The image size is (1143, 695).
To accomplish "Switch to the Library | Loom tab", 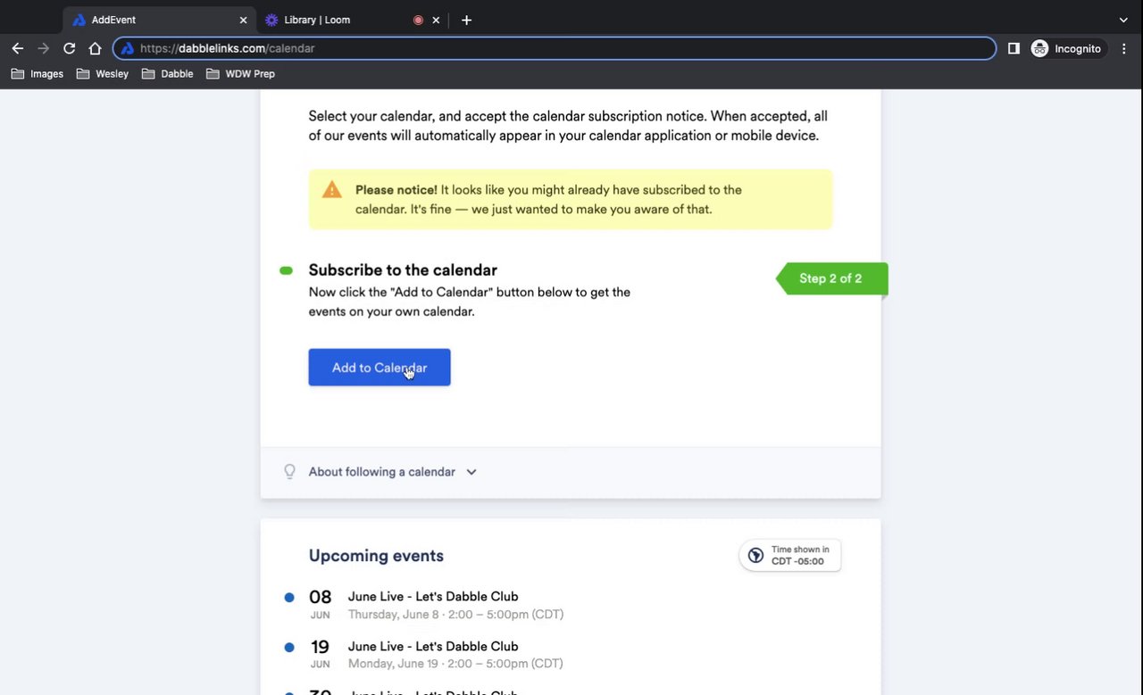I will point(353,20).
